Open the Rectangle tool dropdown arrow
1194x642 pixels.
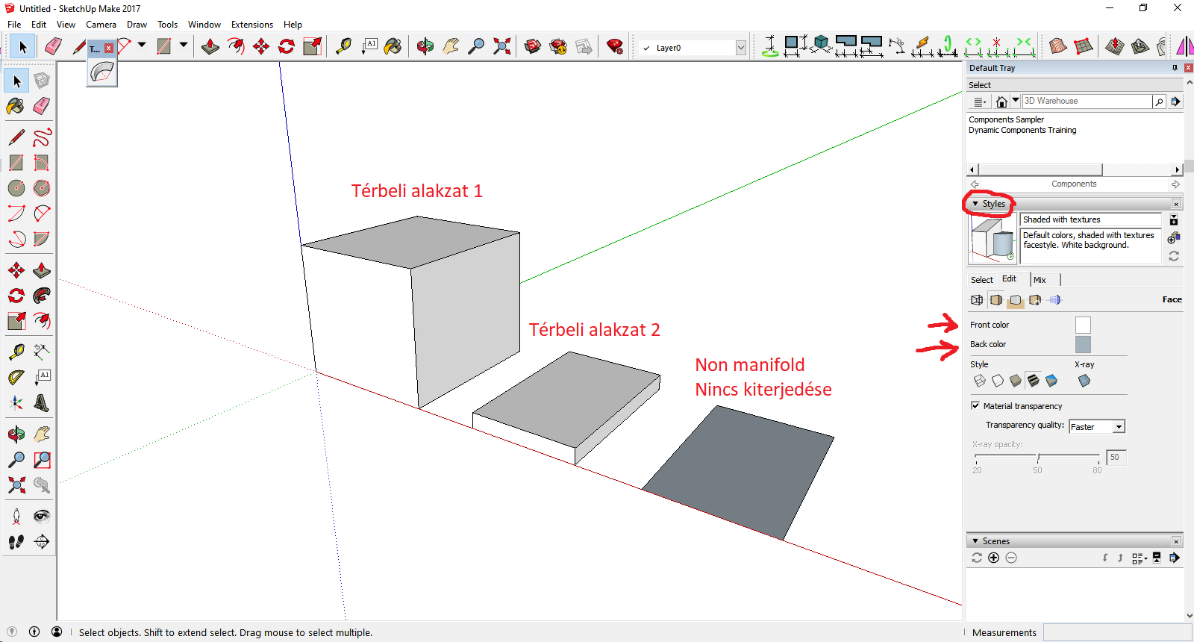click(184, 45)
